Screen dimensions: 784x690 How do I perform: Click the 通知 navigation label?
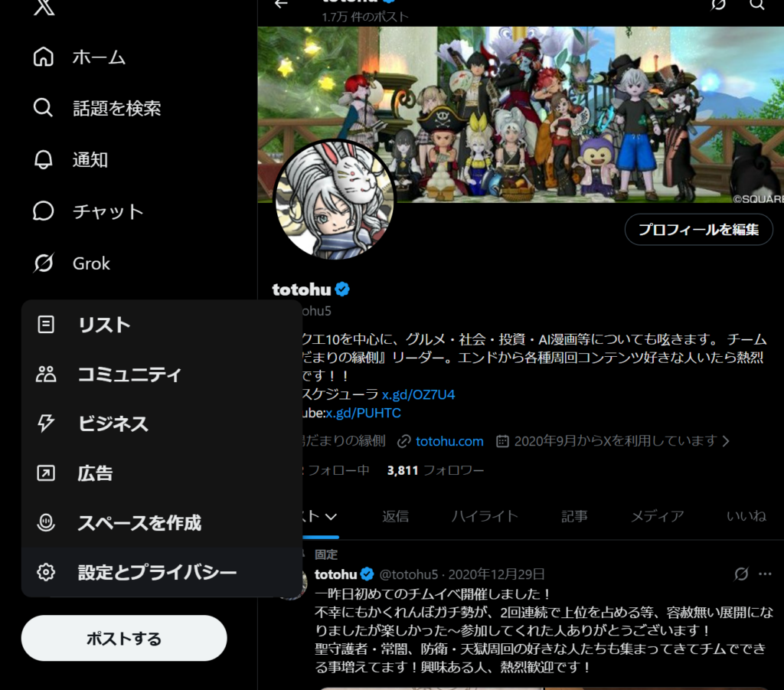click(90, 160)
